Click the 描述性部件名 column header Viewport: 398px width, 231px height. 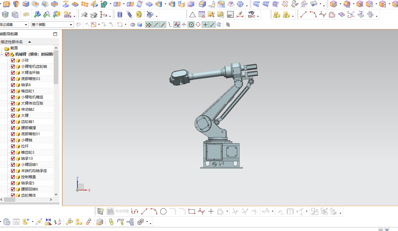(29, 42)
